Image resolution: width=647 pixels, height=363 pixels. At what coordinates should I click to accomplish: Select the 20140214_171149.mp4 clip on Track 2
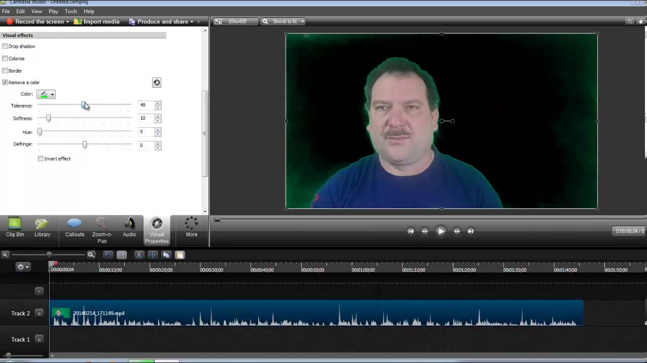pyautogui.click(x=316, y=313)
